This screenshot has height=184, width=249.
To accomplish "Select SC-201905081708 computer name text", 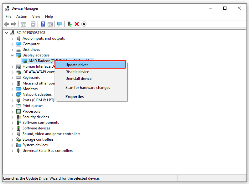I will click(x=31, y=33).
